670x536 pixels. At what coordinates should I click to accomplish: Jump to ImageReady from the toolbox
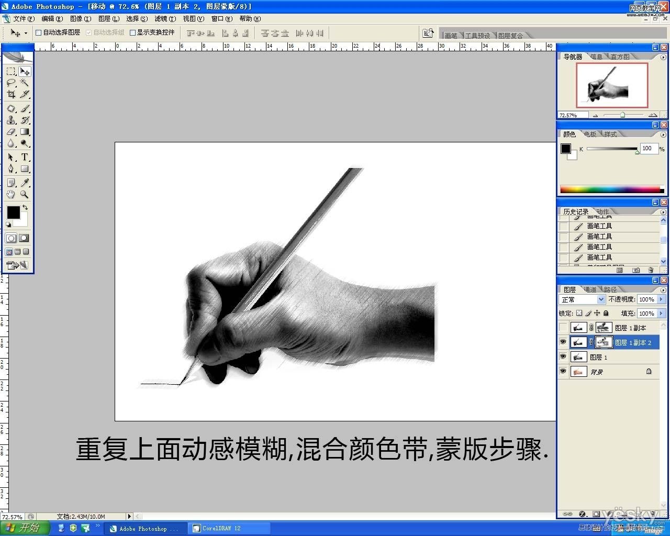[x=17, y=265]
